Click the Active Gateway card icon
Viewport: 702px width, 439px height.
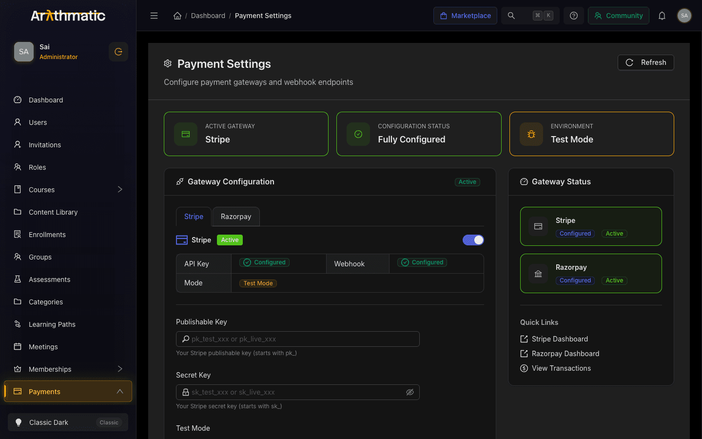pyautogui.click(x=186, y=134)
